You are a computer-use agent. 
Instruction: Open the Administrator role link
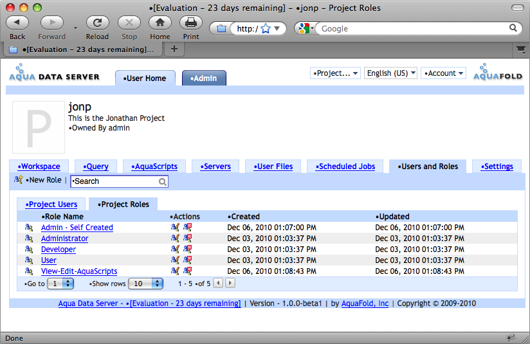[x=64, y=239]
